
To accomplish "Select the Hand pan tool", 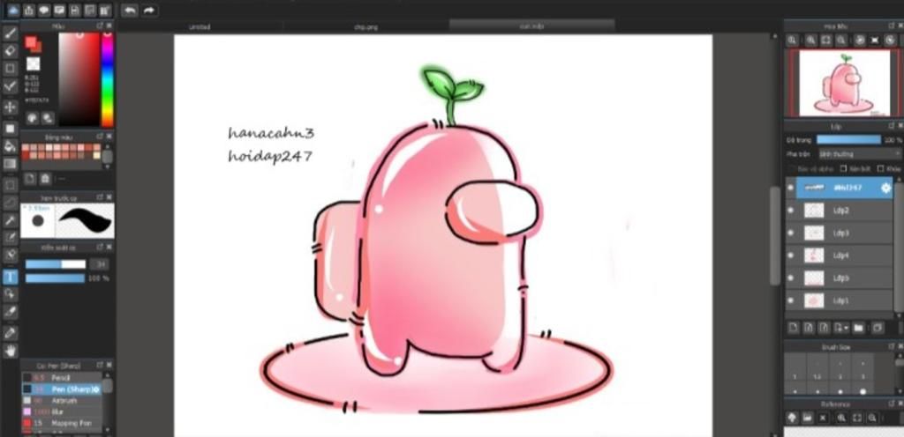I will tap(10, 351).
